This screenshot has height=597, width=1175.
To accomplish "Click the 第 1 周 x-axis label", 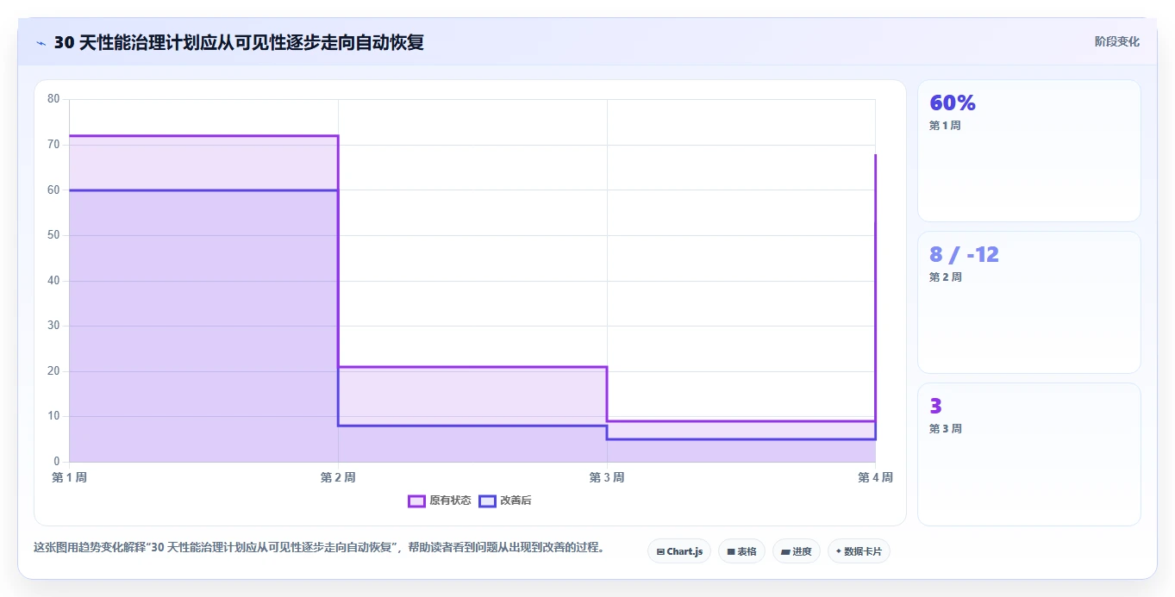I will pyautogui.click(x=69, y=477).
